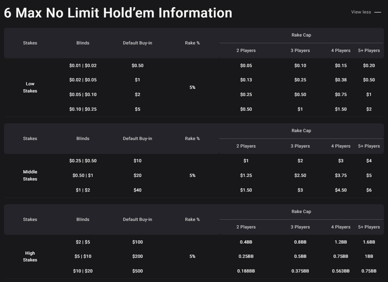Click the Rake Cap header in the Low Stakes table
This screenshot has height=282, width=388.
tap(301, 35)
